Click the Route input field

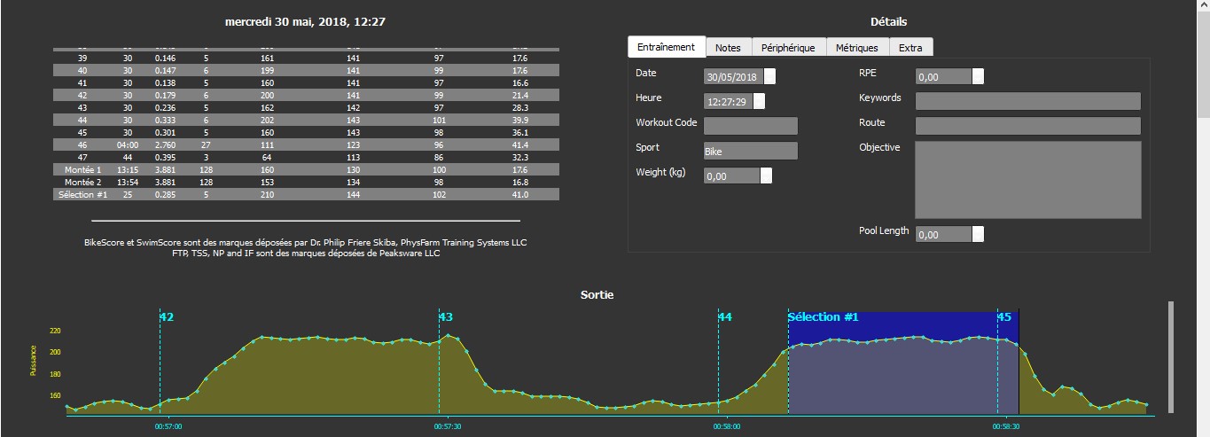1028,126
